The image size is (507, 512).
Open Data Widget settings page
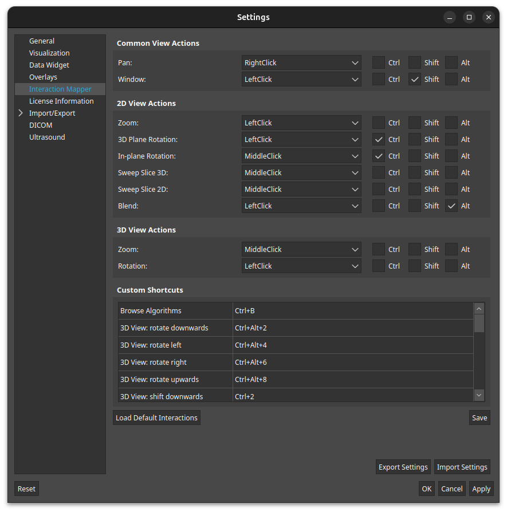tap(60, 65)
